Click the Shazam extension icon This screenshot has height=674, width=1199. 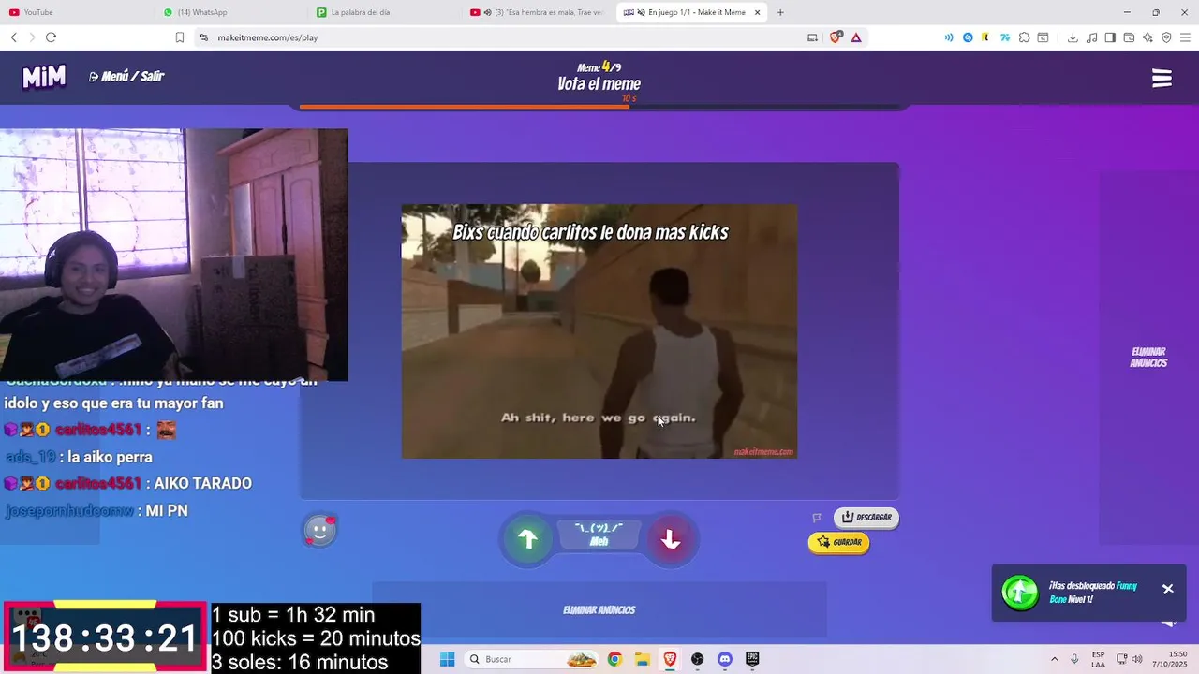coord(968,37)
